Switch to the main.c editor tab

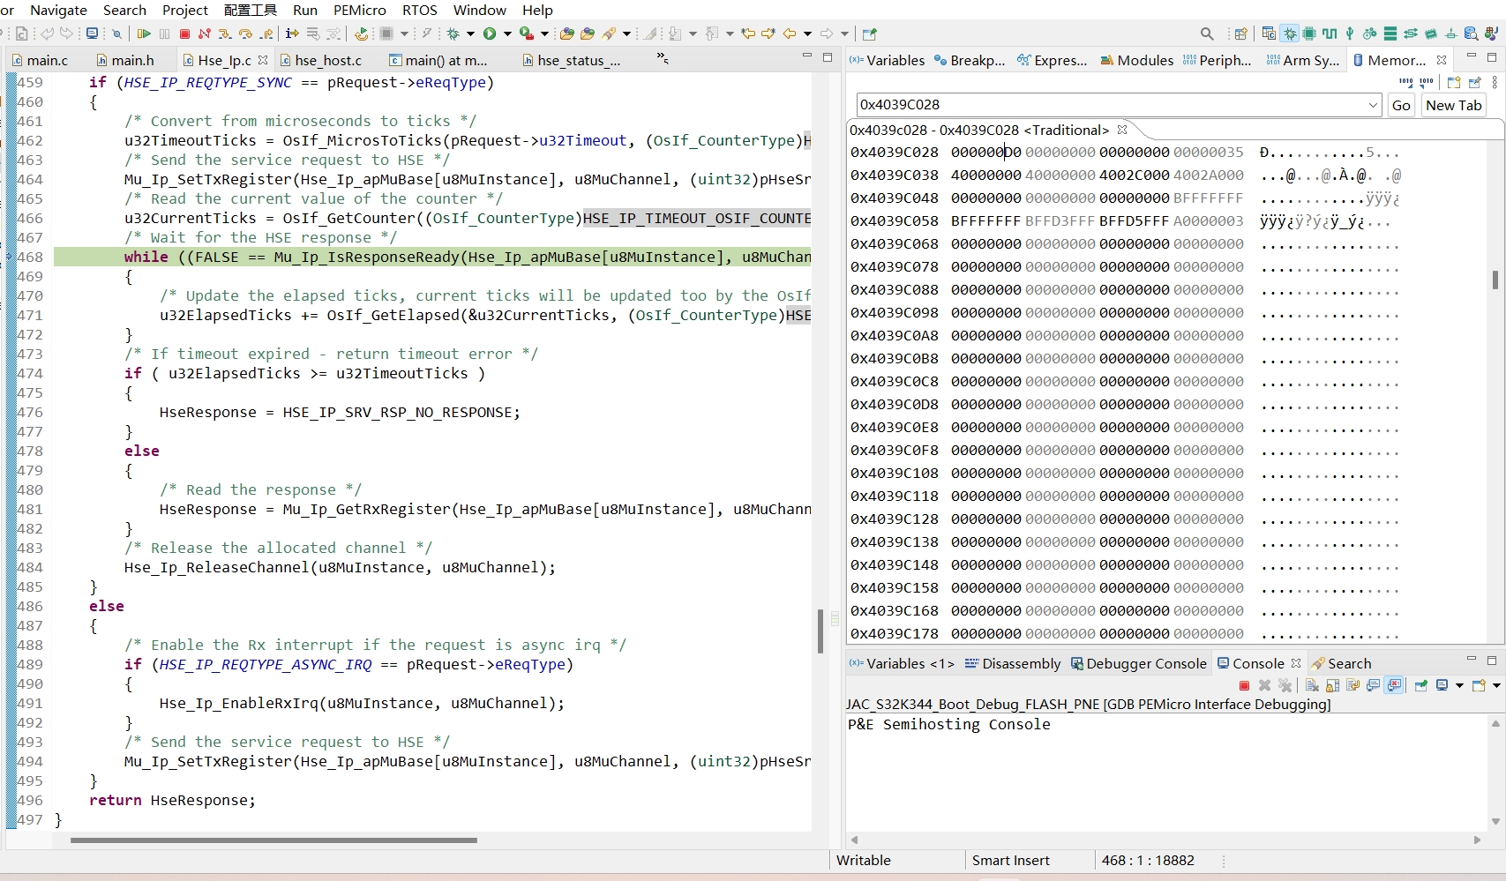coord(40,60)
